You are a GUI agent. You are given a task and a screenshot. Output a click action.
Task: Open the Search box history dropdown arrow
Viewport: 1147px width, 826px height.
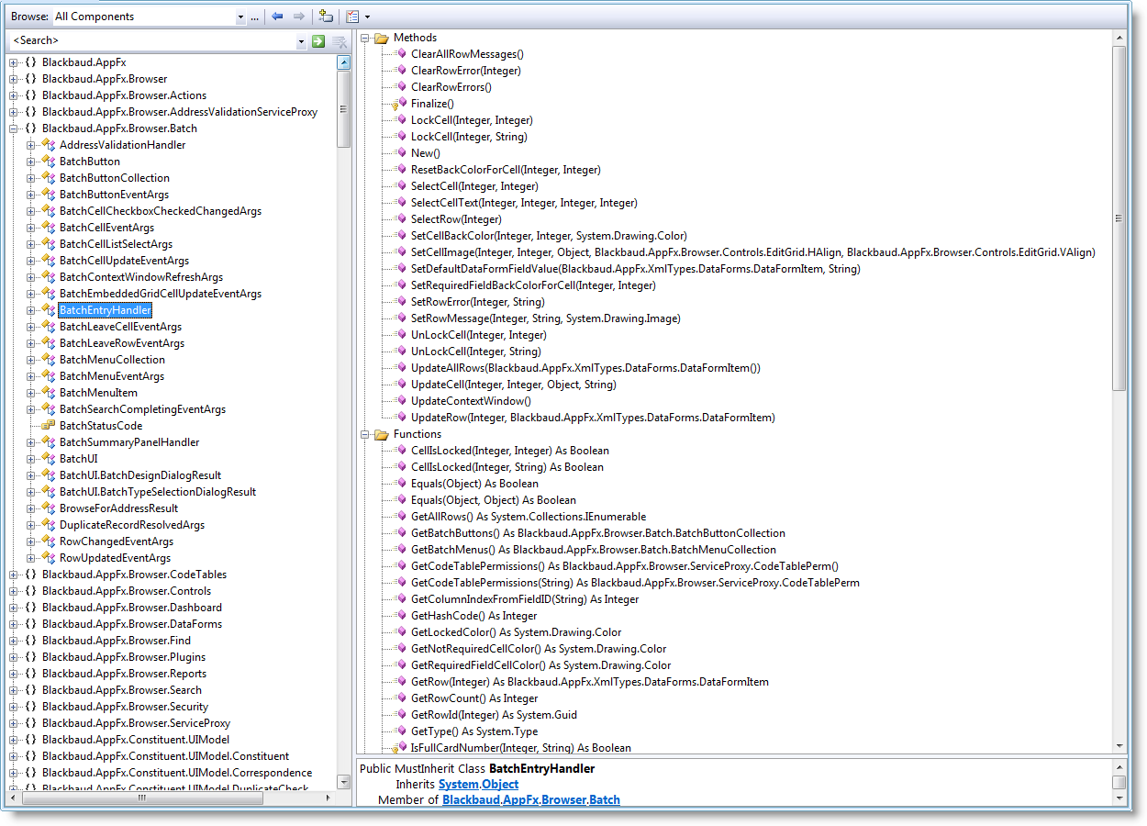(301, 41)
